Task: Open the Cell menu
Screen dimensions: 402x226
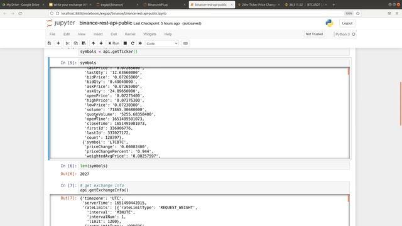Action: [x=114, y=34]
